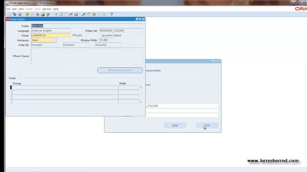The height and width of the screenshot is (172, 307).
Task: Click the second Order By Unsorted field
Action: tap(76, 45)
